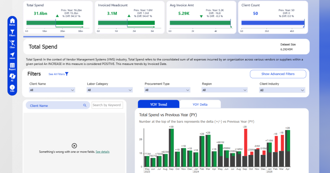The height and width of the screenshot is (173, 330).
Task: Switch to the YOY Trend tab
Action: [x=158, y=104]
